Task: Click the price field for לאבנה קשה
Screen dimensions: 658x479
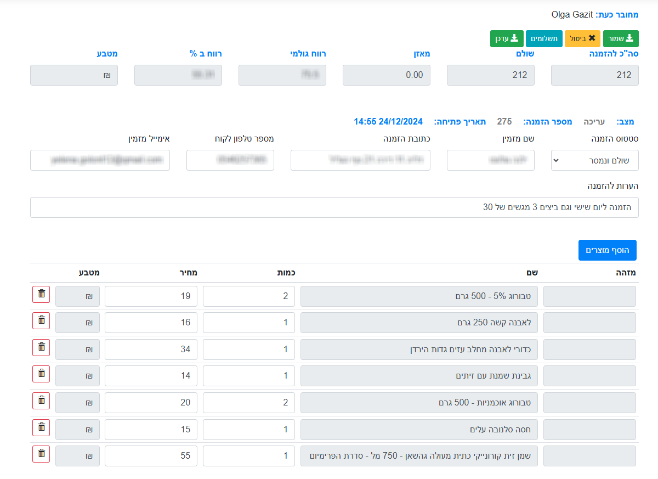Action: pos(151,323)
